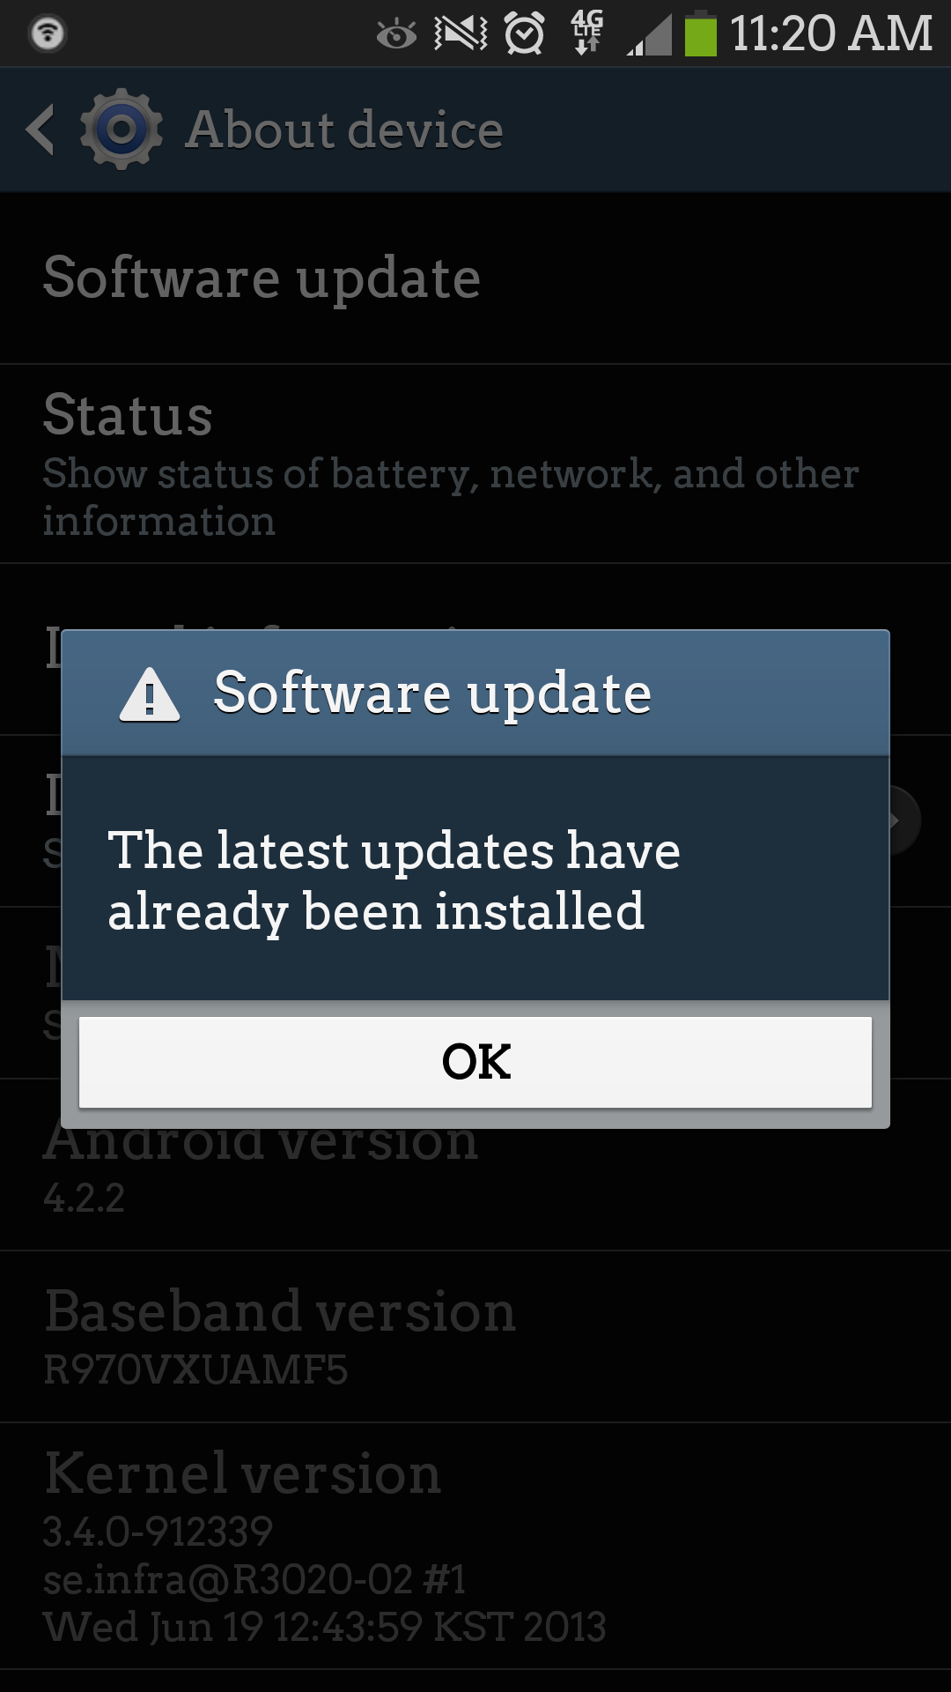
Task: Tap the Smart Stay eye status icon
Action: pyautogui.click(x=396, y=33)
